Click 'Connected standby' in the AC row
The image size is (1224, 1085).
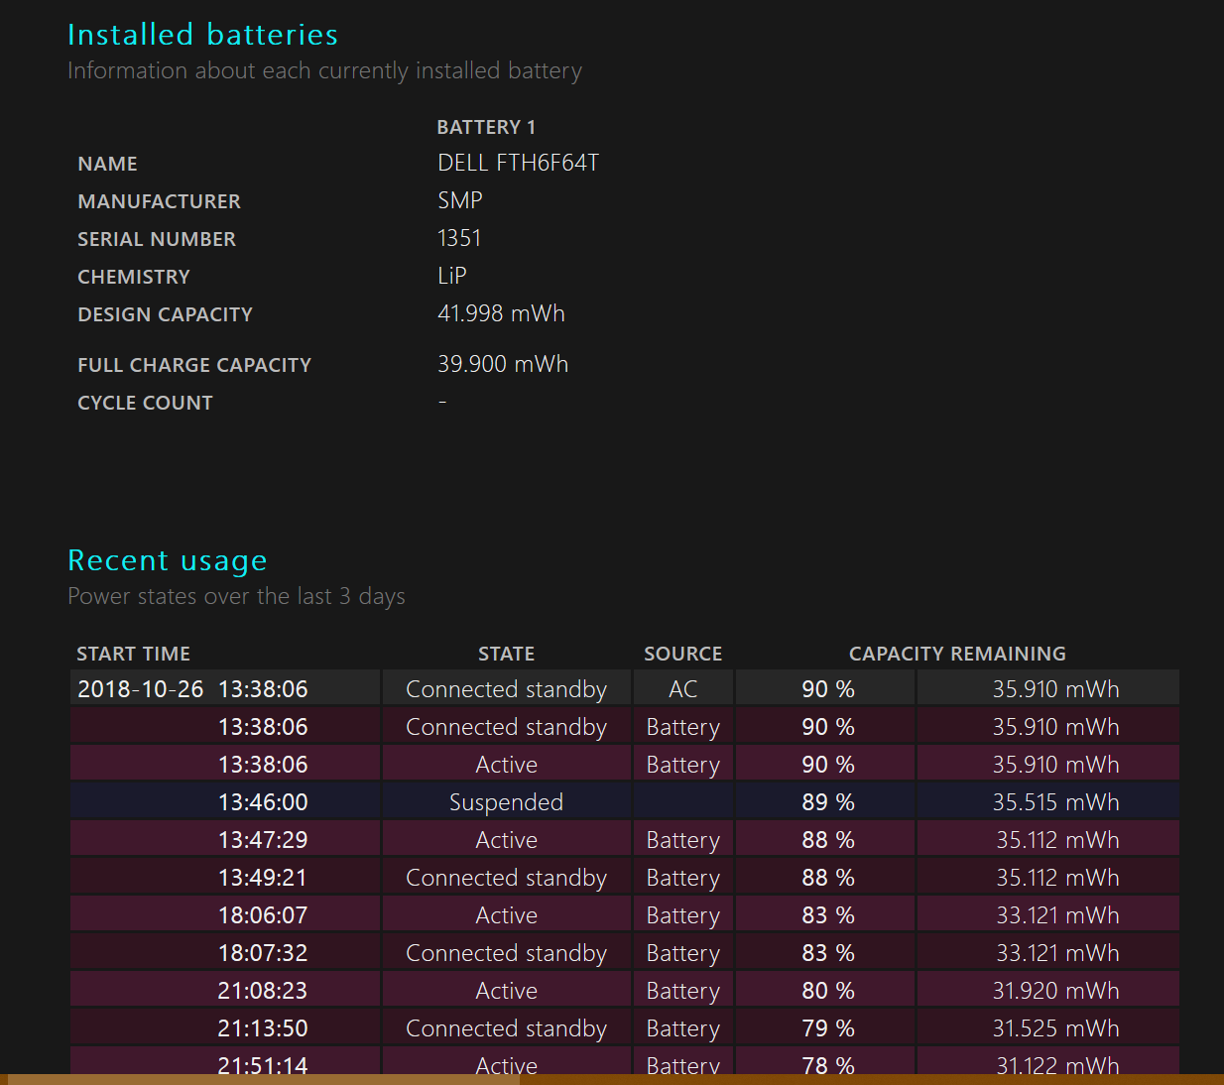[x=506, y=689]
